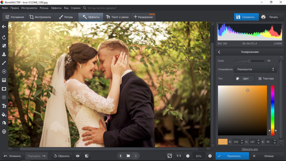Screen dimensions: 286x161
Task: Click the rotate icon in left toolbar
Action: [x=4, y=37]
